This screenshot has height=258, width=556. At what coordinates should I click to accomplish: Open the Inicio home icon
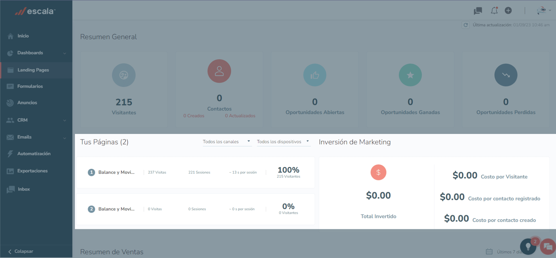10,36
